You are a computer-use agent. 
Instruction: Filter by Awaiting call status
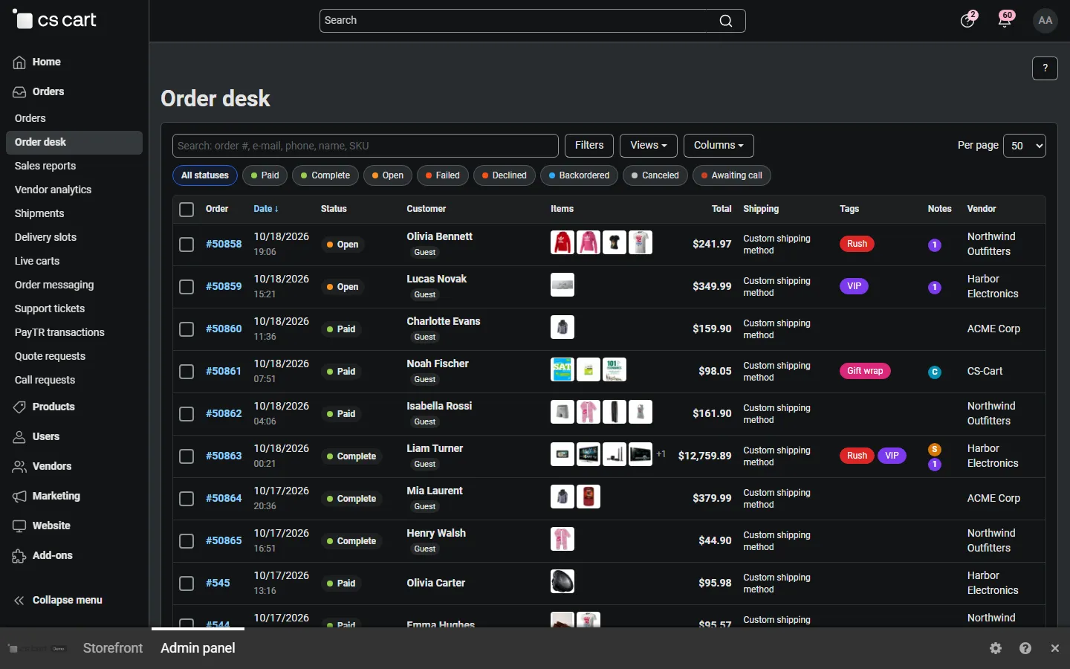pyautogui.click(x=732, y=175)
